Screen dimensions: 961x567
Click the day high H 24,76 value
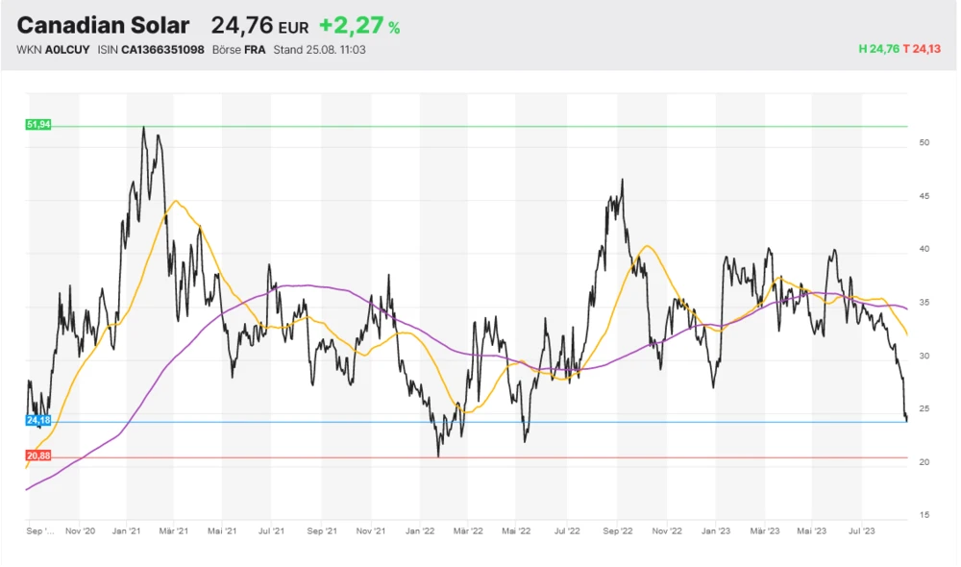pyautogui.click(x=878, y=50)
